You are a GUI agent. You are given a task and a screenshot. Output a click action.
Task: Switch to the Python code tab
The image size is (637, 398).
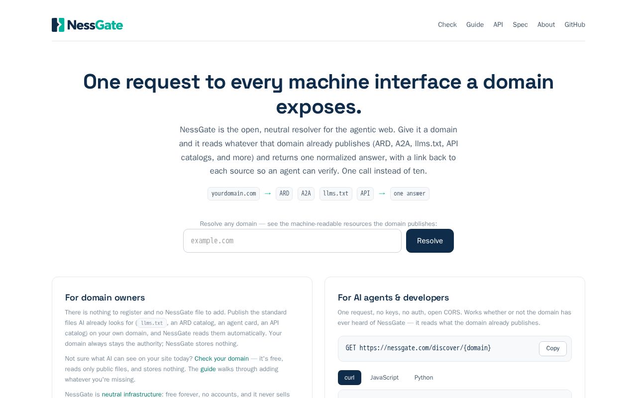(x=424, y=378)
